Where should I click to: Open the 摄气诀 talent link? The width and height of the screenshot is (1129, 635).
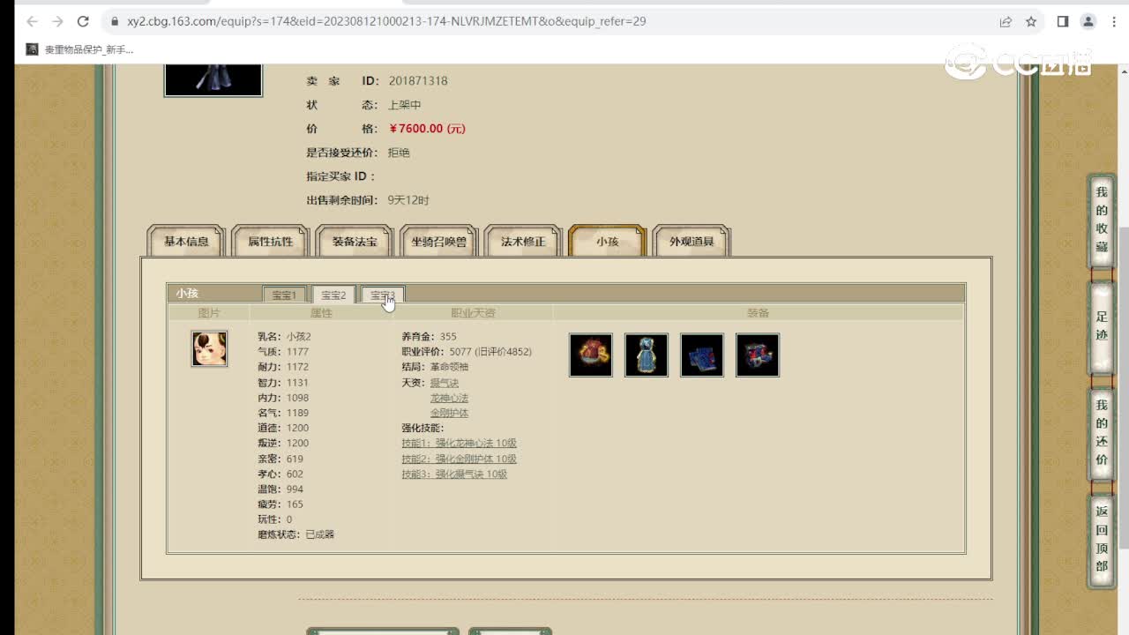point(445,383)
